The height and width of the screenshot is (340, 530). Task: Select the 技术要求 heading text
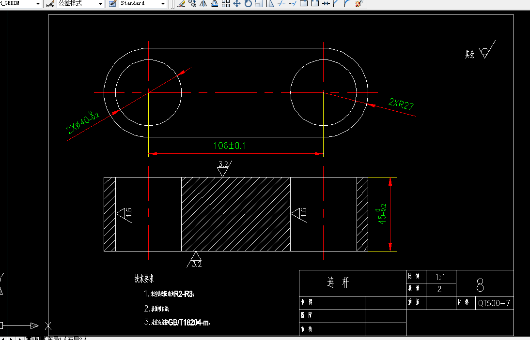144,279
